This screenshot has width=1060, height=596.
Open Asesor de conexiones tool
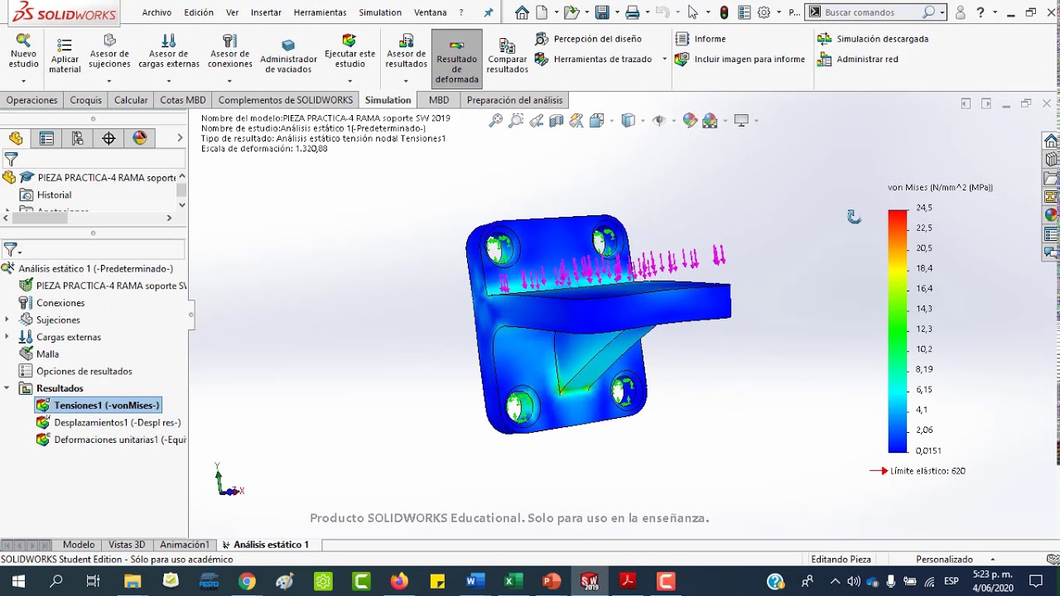pos(229,51)
